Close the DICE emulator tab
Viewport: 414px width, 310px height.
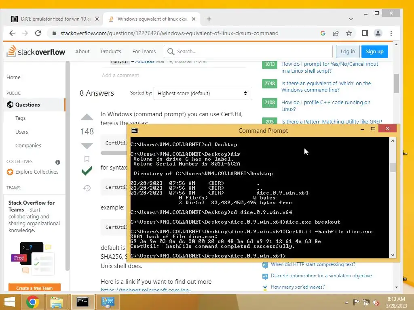(97, 19)
